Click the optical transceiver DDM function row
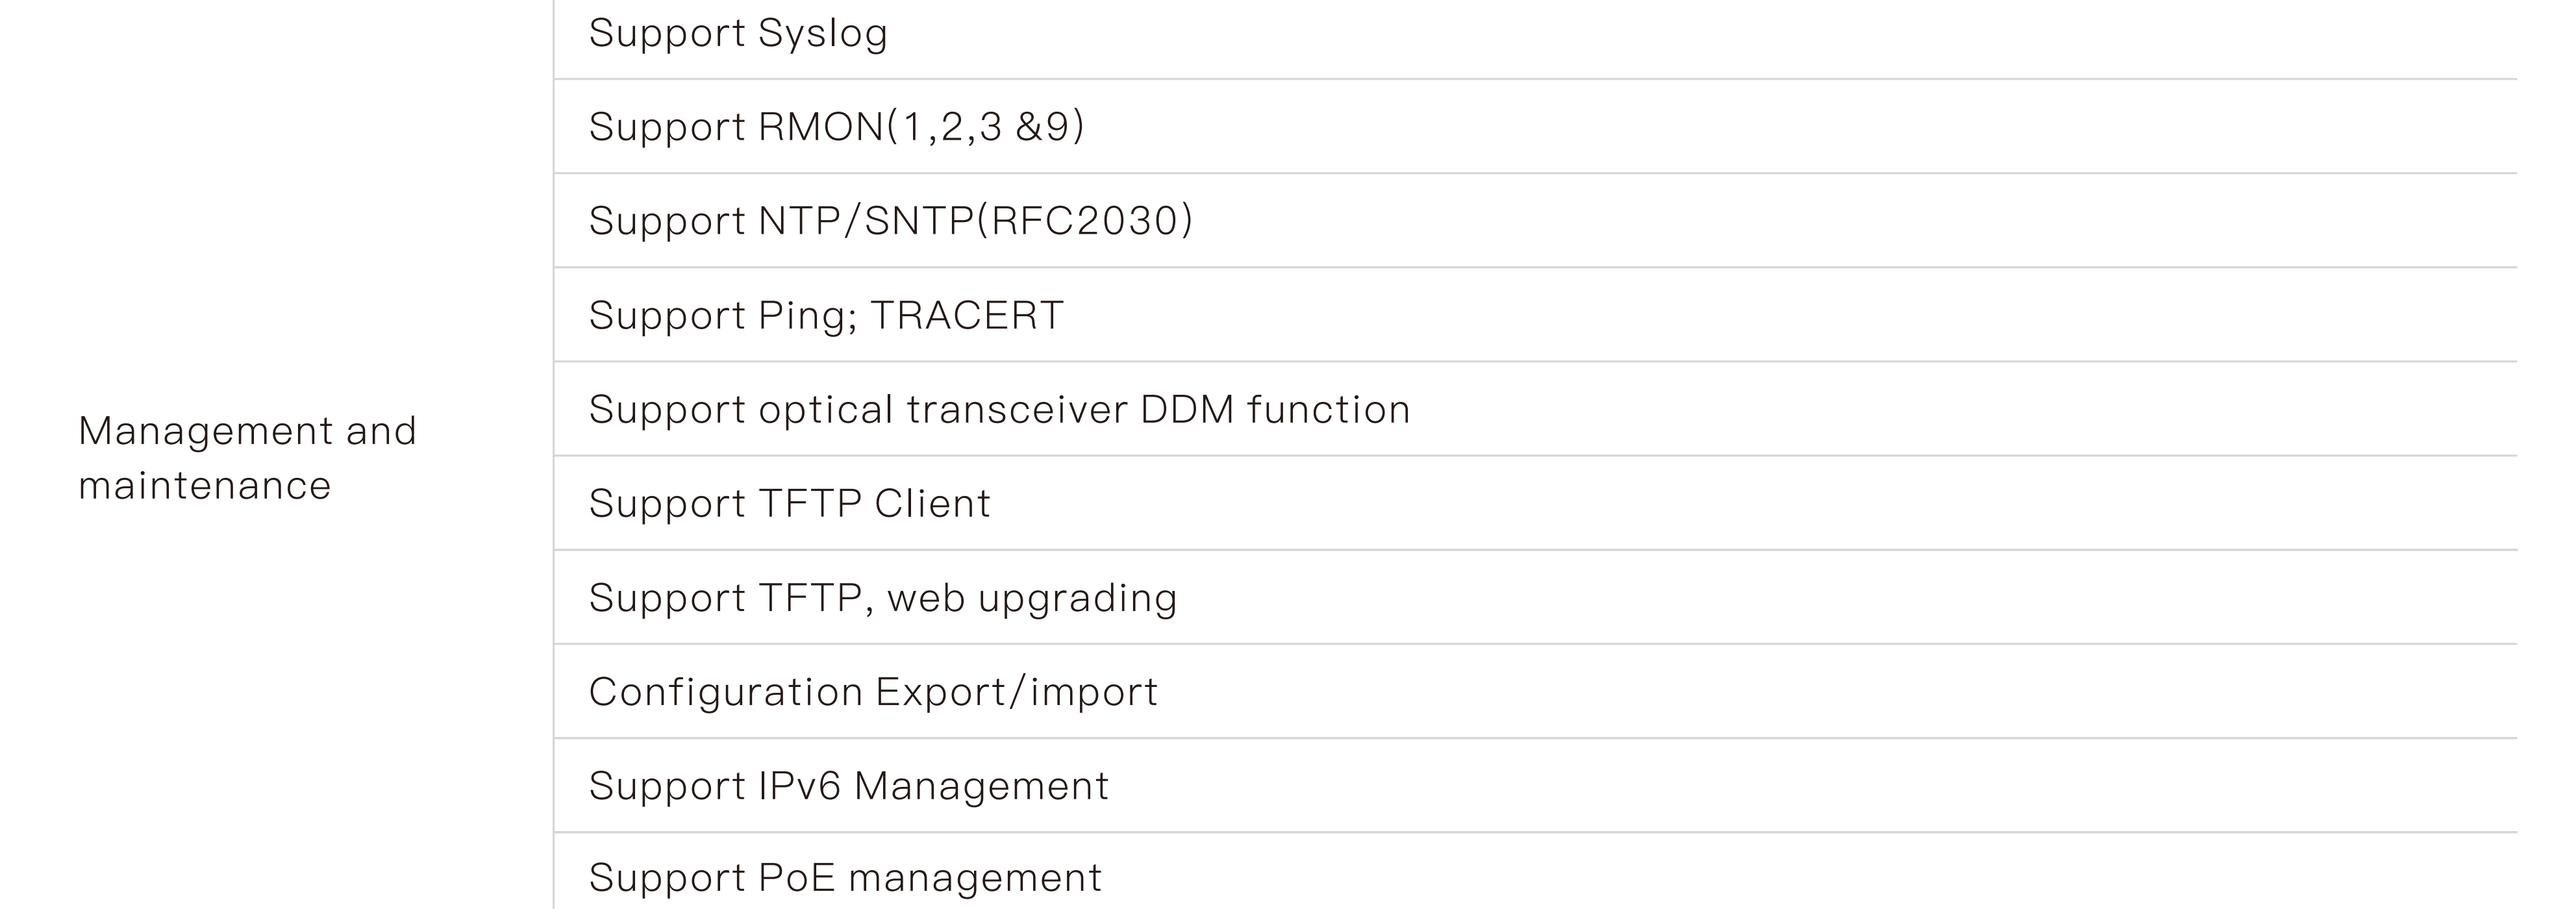 999,410
